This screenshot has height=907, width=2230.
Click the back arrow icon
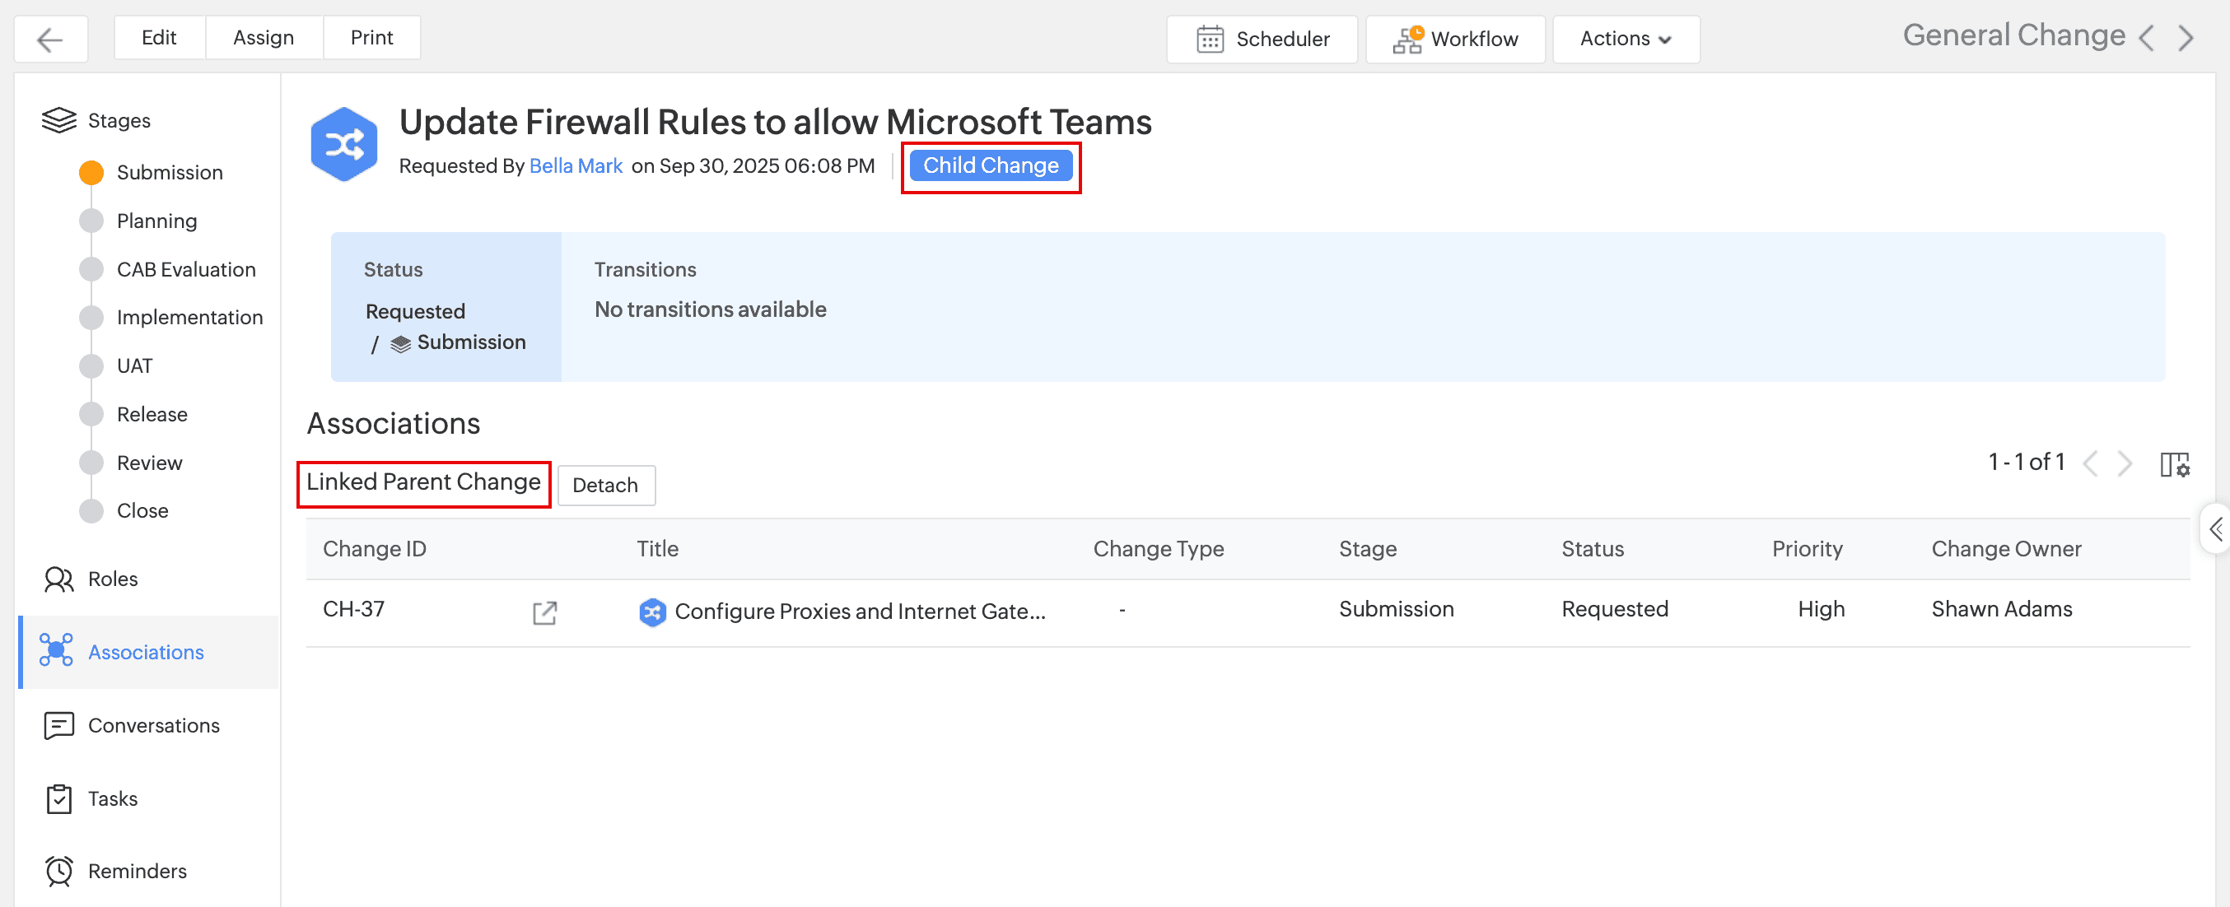[x=50, y=39]
